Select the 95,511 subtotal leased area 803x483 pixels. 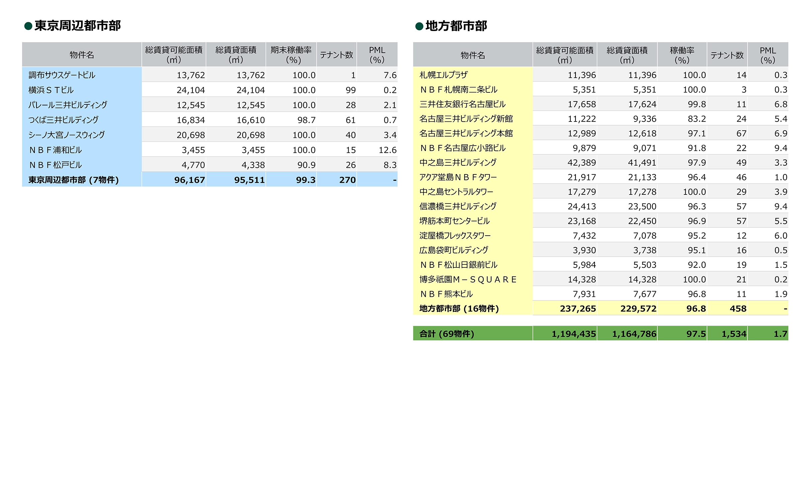(249, 180)
